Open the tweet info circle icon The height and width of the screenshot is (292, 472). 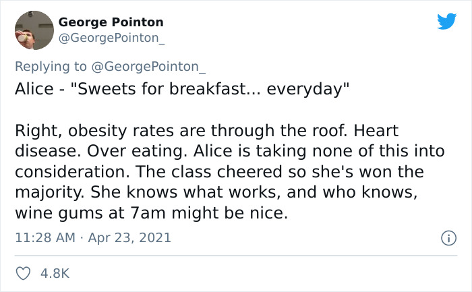(446, 238)
